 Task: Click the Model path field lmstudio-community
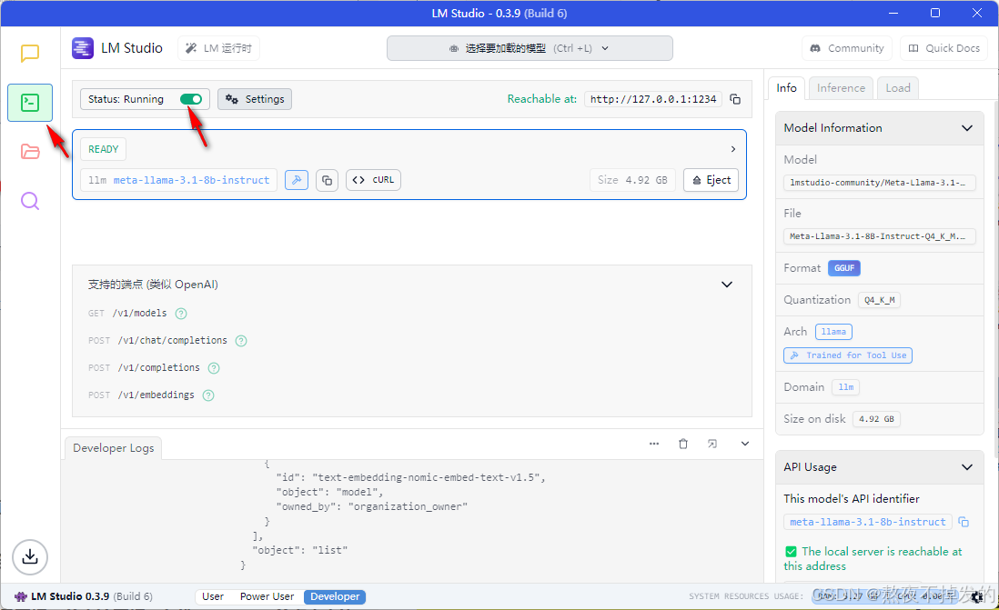[879, 183]
